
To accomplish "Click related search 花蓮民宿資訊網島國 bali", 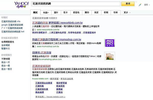I will [13, 31].
